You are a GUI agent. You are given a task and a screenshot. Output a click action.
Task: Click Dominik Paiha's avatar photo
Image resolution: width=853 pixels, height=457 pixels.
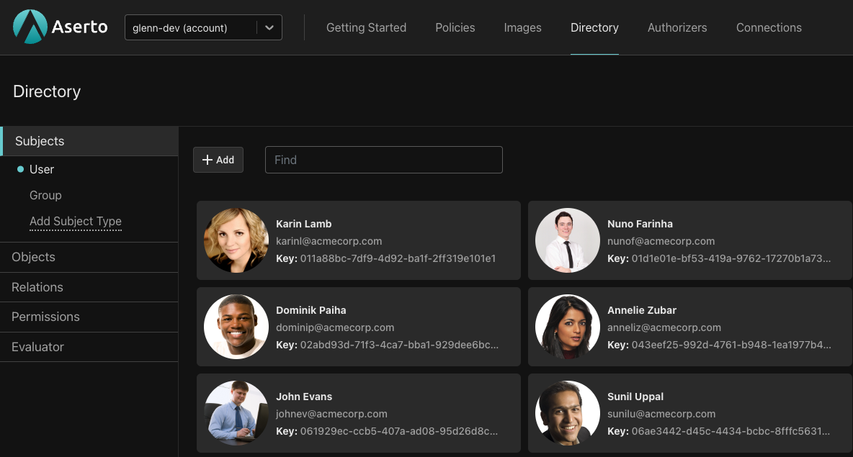[x=236, y=327]
